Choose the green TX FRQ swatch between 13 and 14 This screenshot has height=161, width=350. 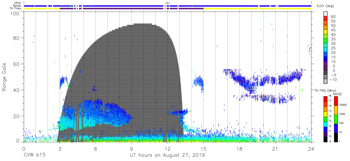[x=325, y=119]
